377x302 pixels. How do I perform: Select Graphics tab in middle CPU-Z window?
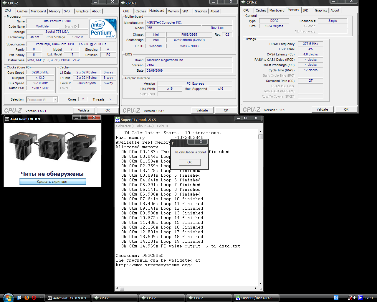201,11
